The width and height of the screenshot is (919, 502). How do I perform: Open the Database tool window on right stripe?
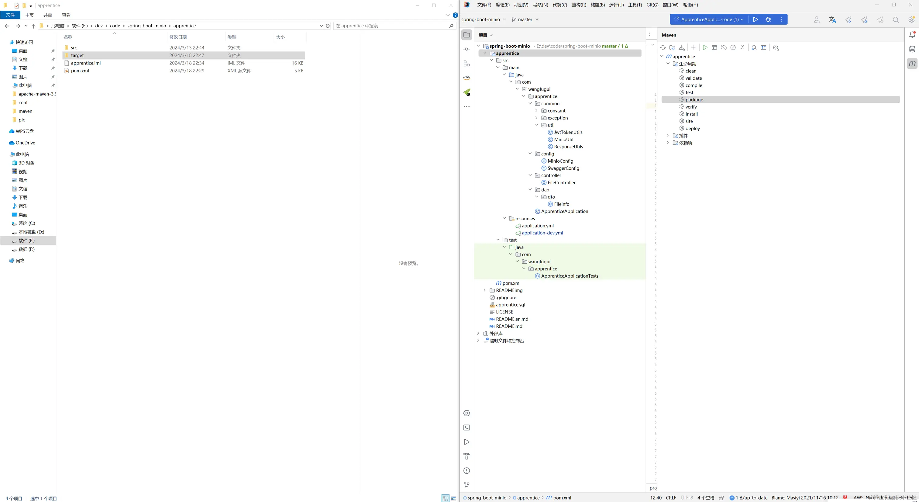912,49
